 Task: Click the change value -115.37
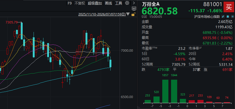point(197,11)
